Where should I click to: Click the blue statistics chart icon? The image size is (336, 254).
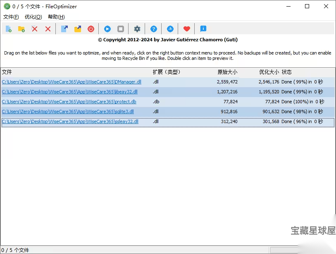pos(170,28)
